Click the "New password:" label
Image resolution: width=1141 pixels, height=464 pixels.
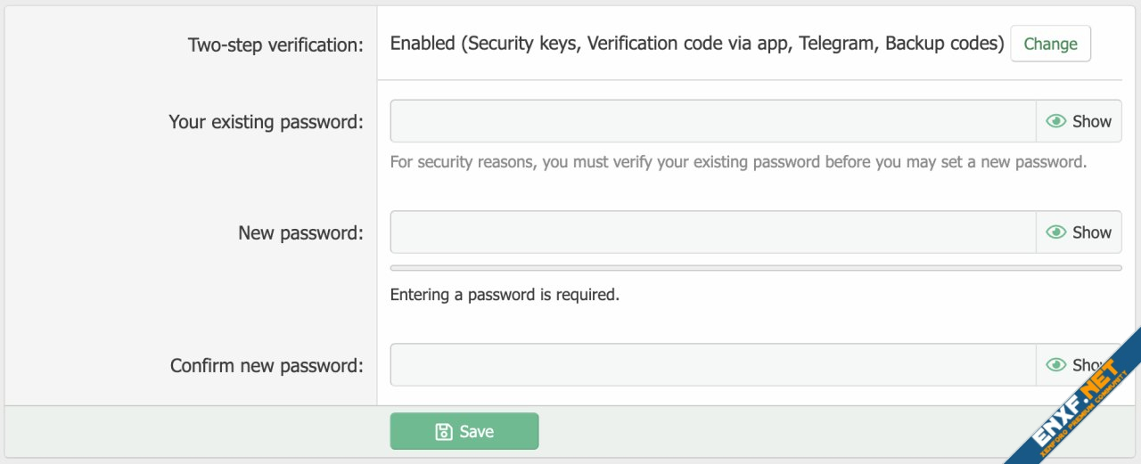(300, 233)
